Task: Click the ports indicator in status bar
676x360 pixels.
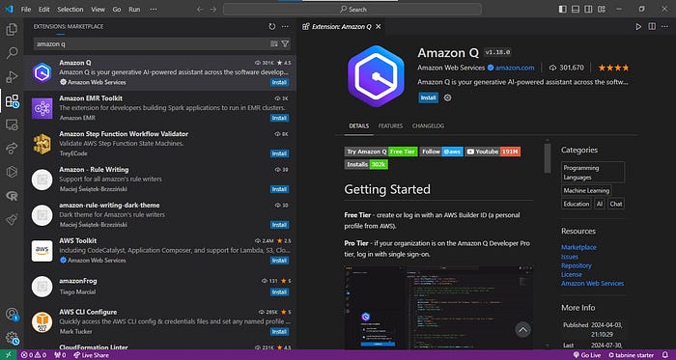Action: point(60,355)
